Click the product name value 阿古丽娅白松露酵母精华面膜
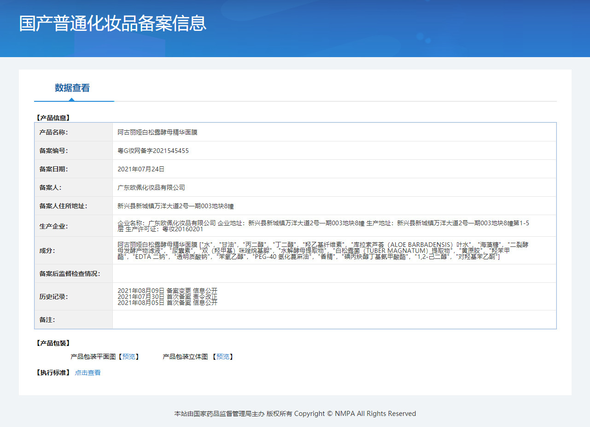Screen dimensions: 590x427 158,132
